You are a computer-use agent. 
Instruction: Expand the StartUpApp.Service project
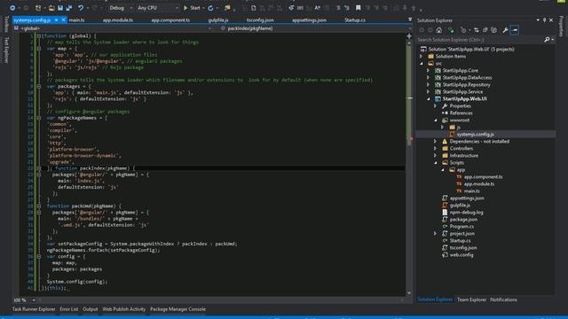[x=428, y=92]
